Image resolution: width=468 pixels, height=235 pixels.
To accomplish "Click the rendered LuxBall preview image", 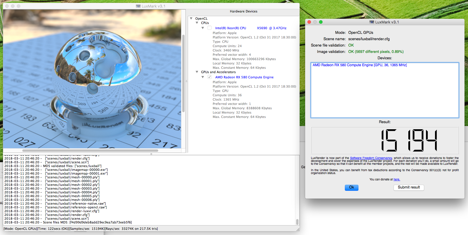I will click(92, 79).
